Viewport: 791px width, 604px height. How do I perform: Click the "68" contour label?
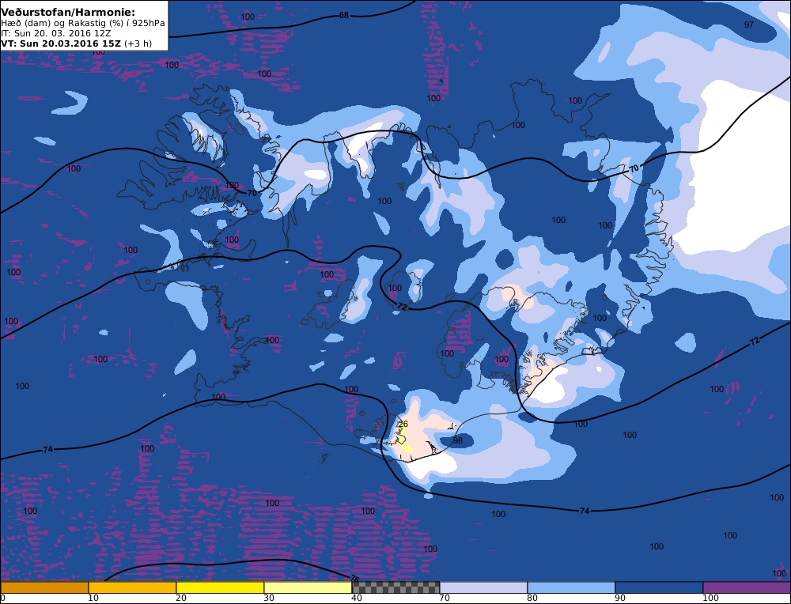(343, 16)
